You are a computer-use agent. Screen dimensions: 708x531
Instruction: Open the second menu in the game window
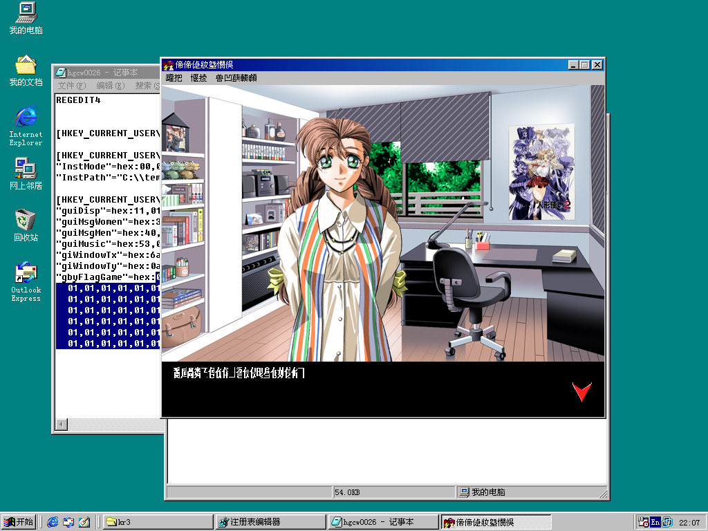[198, 77]
